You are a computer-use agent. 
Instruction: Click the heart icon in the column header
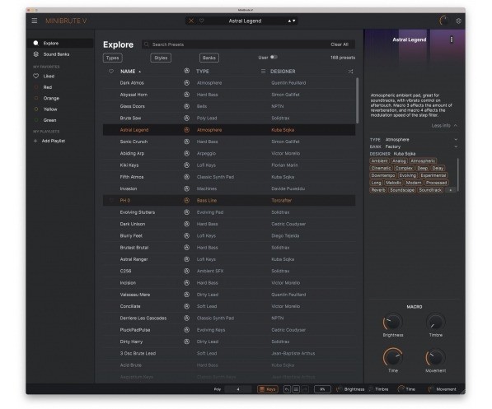point(110,72)
